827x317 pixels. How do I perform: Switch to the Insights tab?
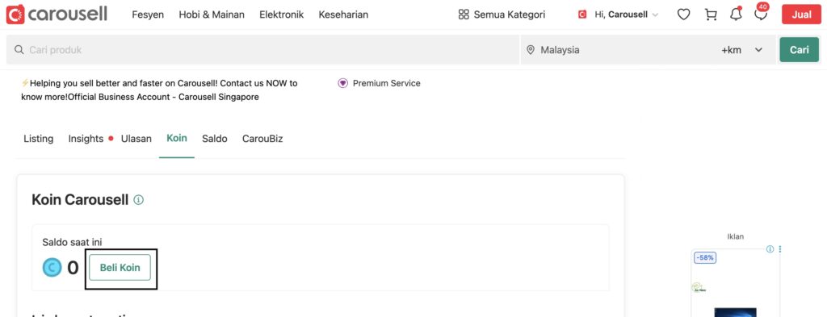click(86, 139)
